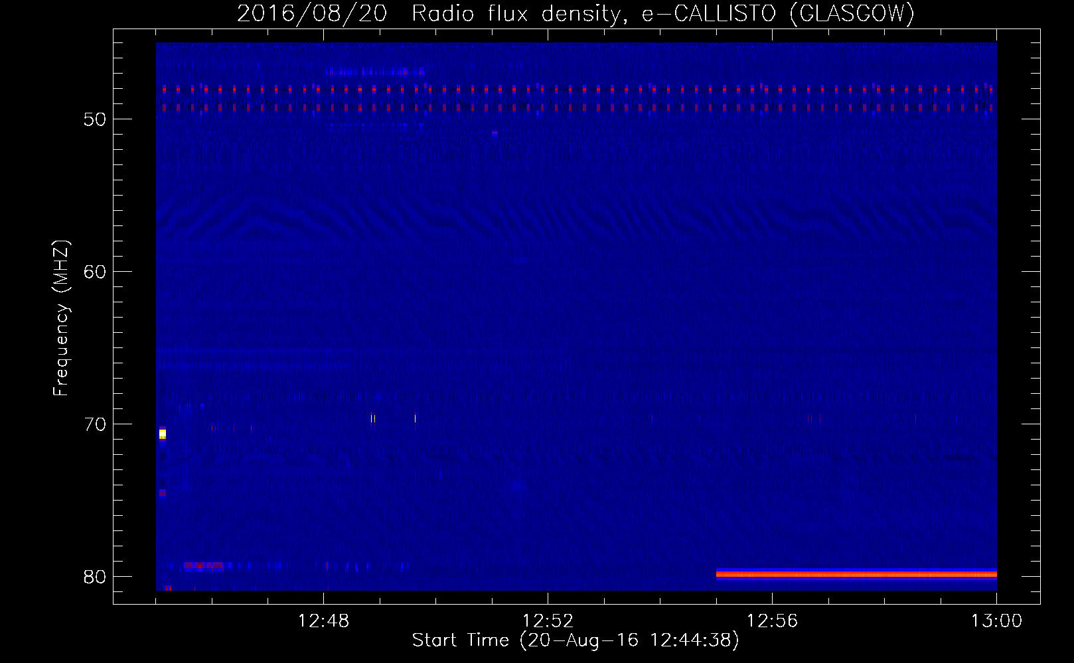The height and width of the screenshot is (663, 1074).
Task: Click the 70 frequency tick label
Action: [96, 424]
